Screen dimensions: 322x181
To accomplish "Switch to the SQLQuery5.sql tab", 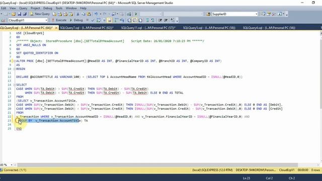I will click(209, 28).
